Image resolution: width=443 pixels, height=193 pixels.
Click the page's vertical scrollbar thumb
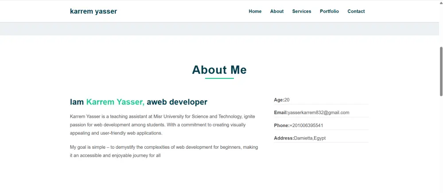point(441,71)
